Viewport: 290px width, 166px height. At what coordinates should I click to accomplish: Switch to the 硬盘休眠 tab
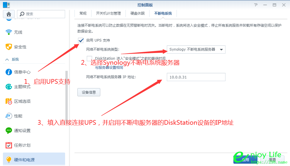click(x=138, y=13)
